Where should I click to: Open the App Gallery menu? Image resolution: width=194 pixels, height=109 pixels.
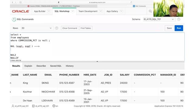(112, 11)
